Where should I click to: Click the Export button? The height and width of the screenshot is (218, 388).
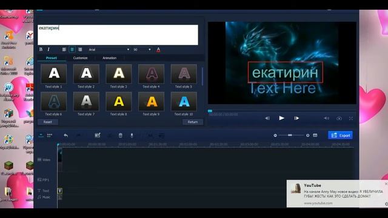click(x=340, y=136)
